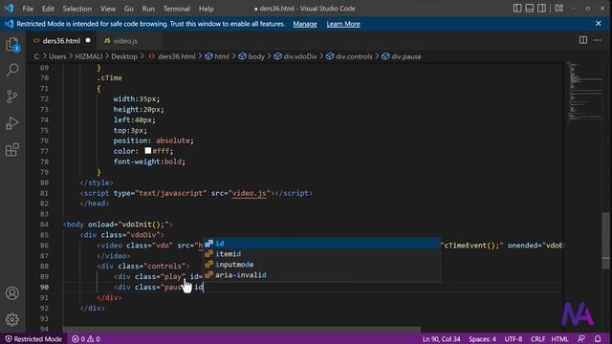
Task: Click the 'position: absolute;' line
Action: pyautogui.click(x=153, y=140)
